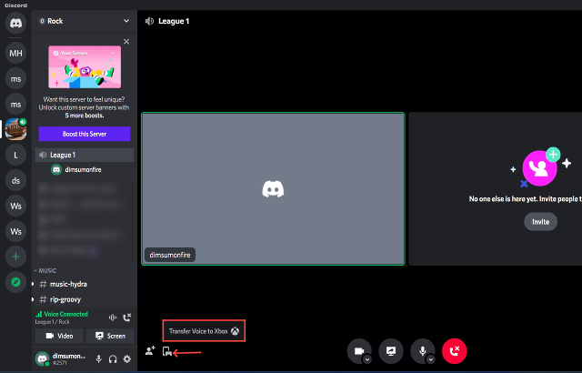The width and height of the screenshot is (582, 373).
Task: Click Boost this Server button
Action: (x=85, y=134)
